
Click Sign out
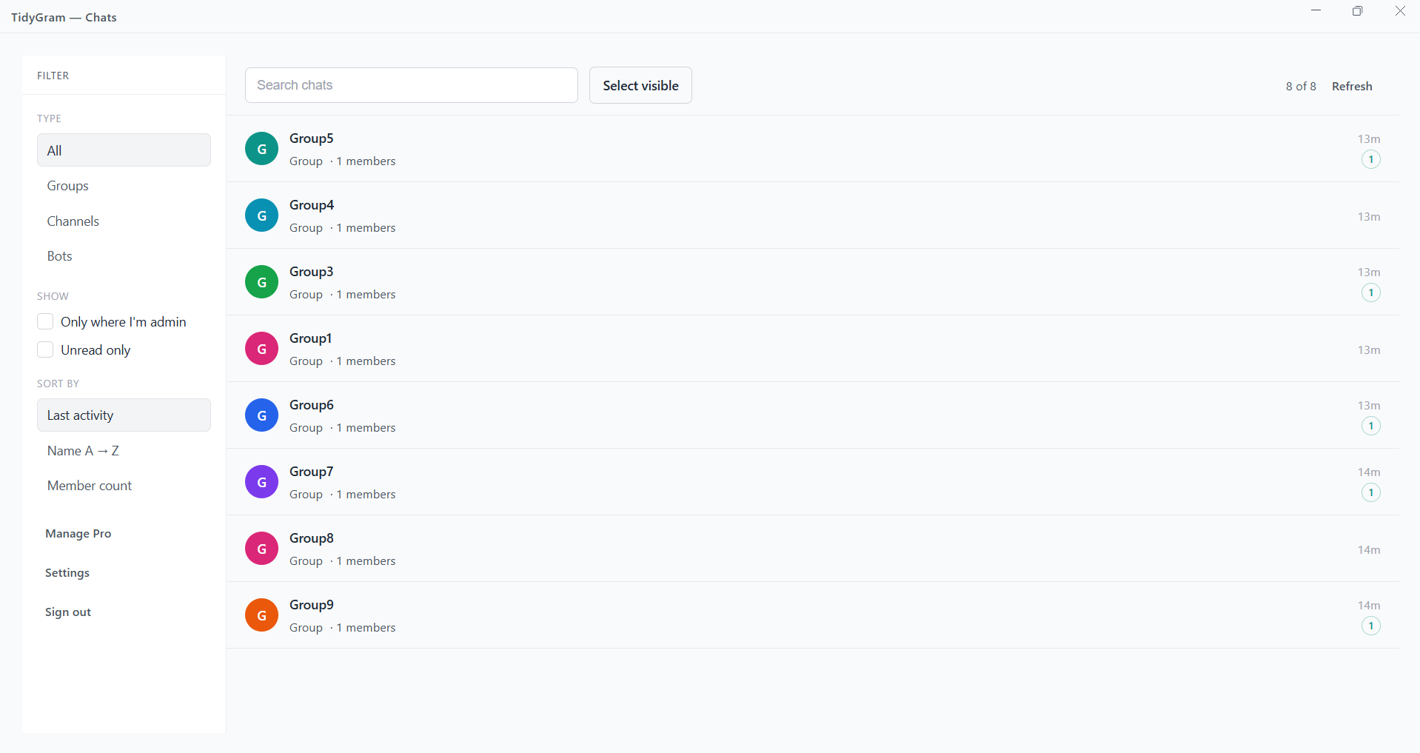(x=68, y=612)
